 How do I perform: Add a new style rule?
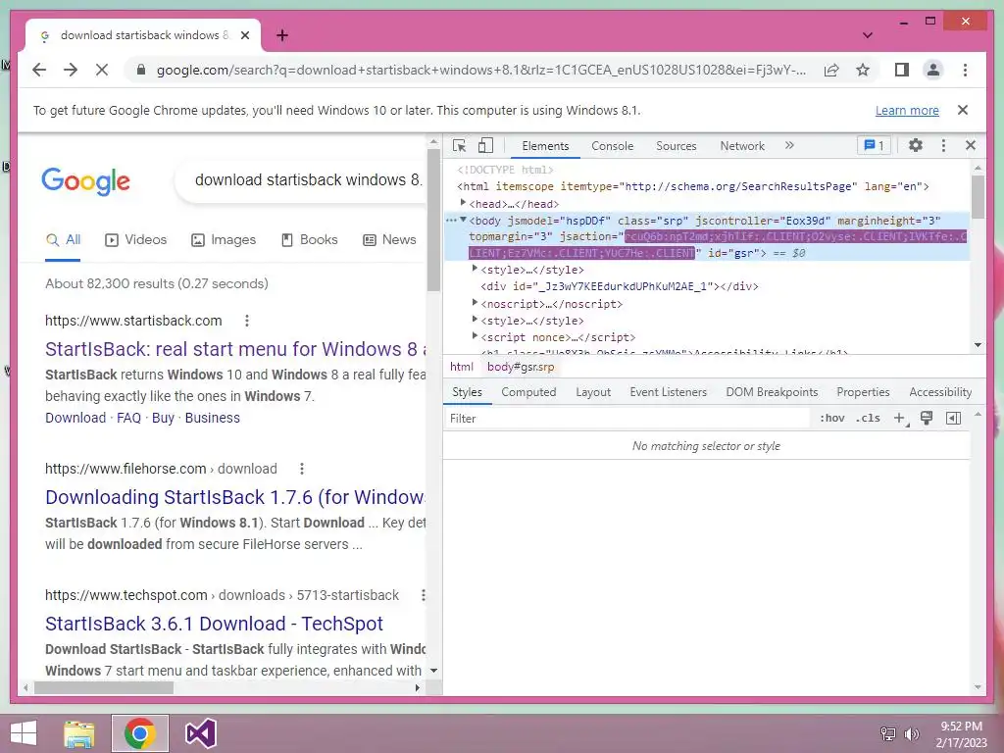pyautogui.click(x=900, y=418)
